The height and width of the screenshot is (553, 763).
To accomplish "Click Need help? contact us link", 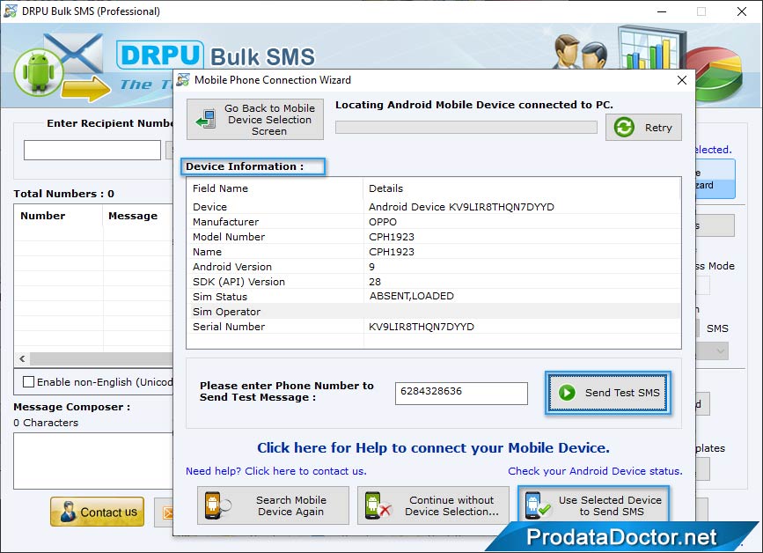I will coord(276,471).
